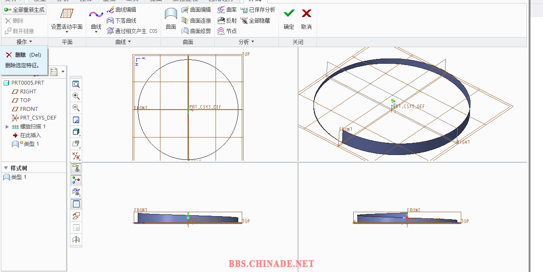The height and width of the screenshot is (272, 543).
Task: Open dropdown arrow under 曲线 tool
Action: coord(96,32)
